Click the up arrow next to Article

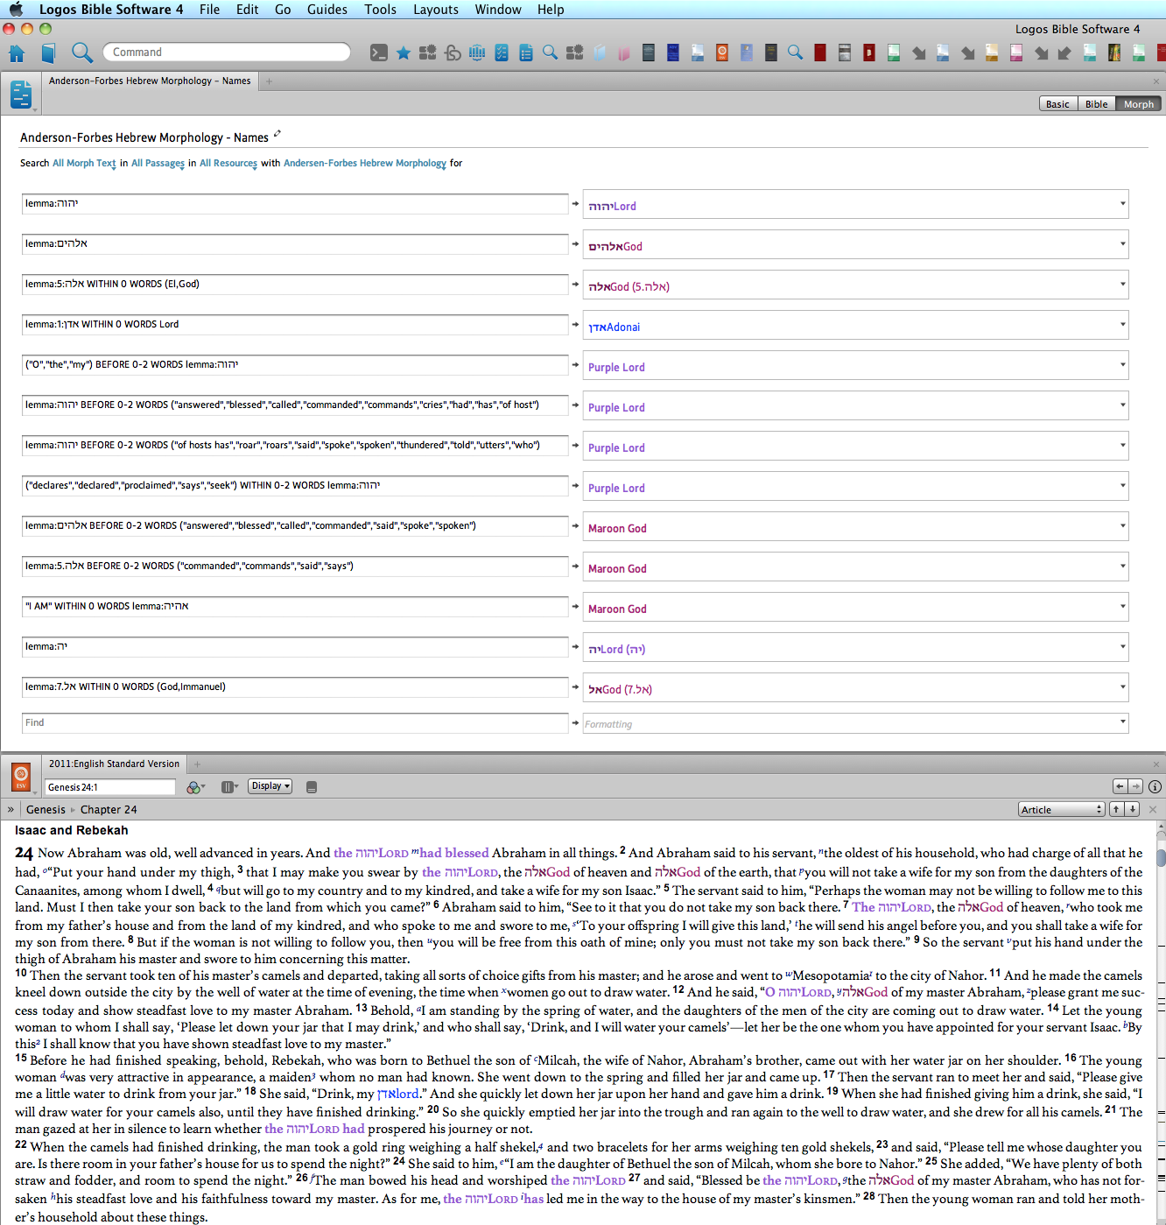point(1117,809)
